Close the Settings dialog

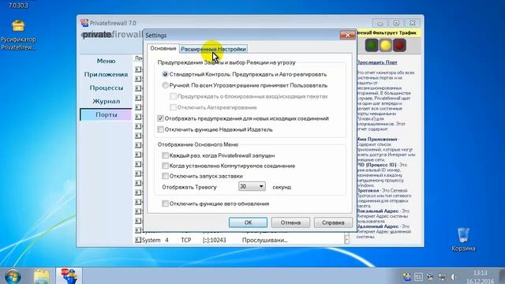click(347, 35)
